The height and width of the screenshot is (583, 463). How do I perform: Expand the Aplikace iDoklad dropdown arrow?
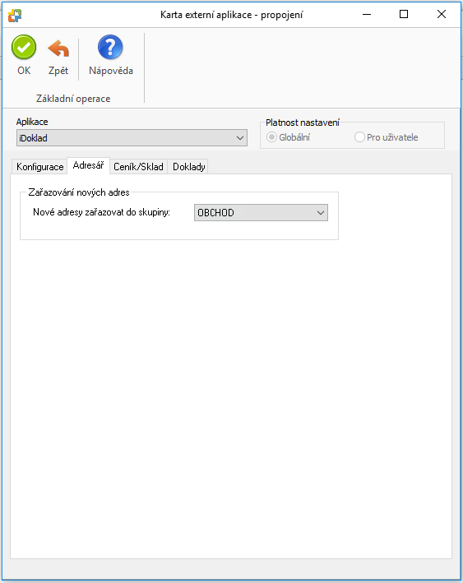(x=240, y=138)
